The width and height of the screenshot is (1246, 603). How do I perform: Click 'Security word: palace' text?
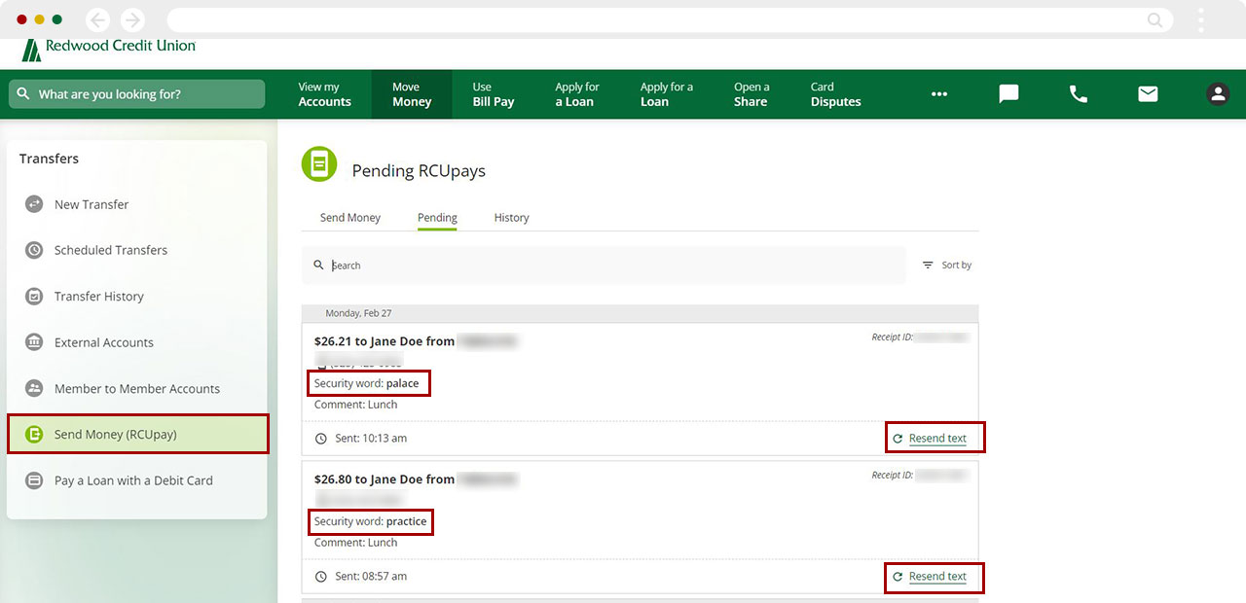point(367,383)
